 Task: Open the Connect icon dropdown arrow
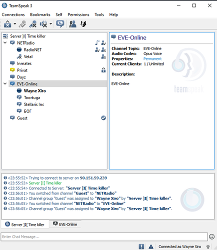click(x=15, y=24)
